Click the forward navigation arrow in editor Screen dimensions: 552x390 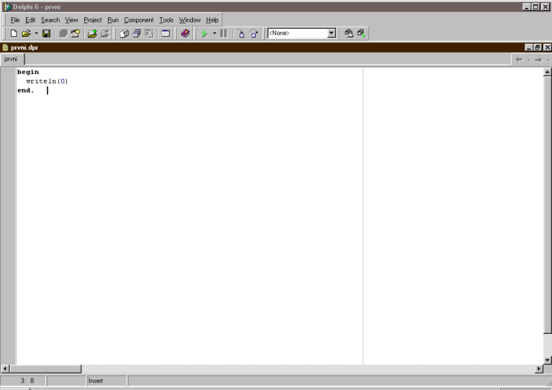point(538,60)
